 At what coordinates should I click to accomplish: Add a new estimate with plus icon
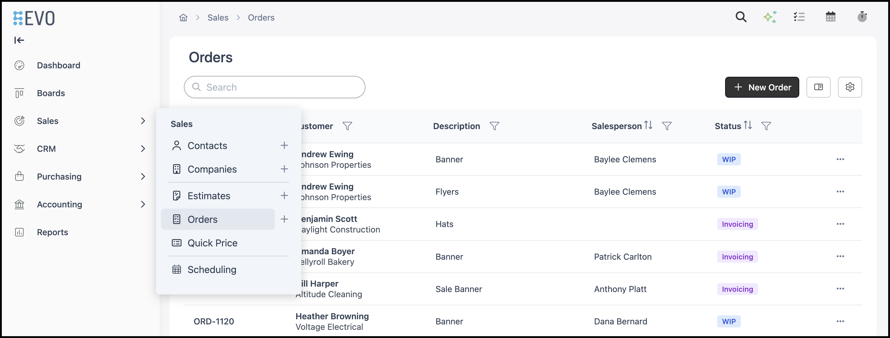pos(284,196)
